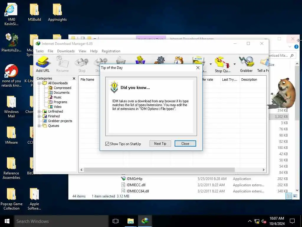302x227 pixels.
Task: Open the Stop Queue dropdown arrow
Action: coord(234,64)
